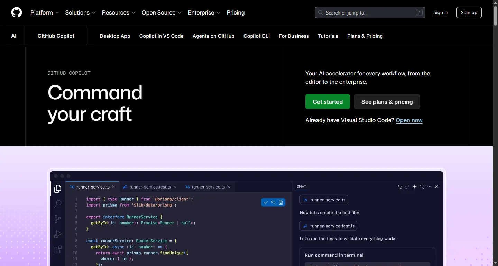Open the Tutorials link
This screenshot has height=266, width=498.
[x=328, y=36]
